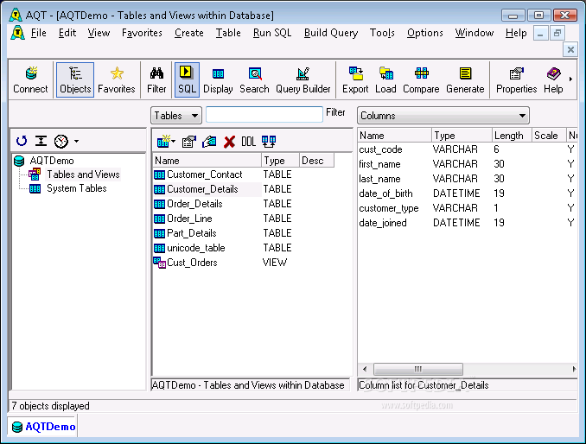Image resolution: width=586 pixels, height=444 pixels.
Task: Open the Compare tool
Action: coord(421,80)
